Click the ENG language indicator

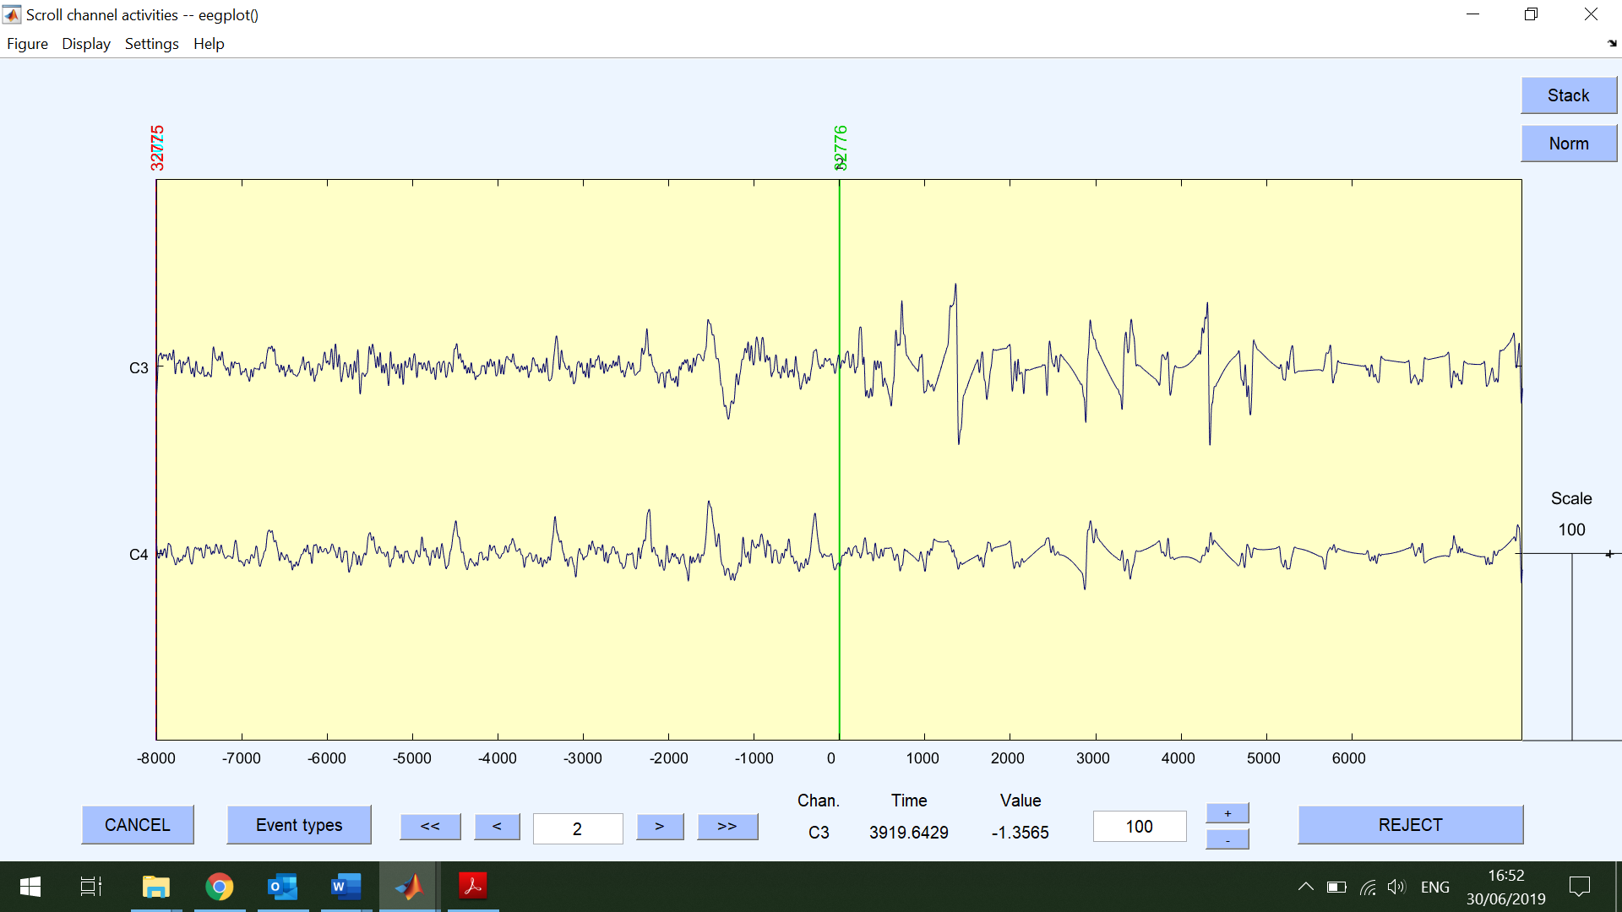(1435, 888)
